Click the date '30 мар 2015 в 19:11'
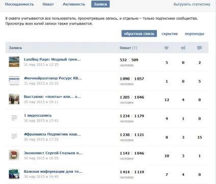Image resolution: width=216 pixels, height=184 pixels. pos(41,102)
